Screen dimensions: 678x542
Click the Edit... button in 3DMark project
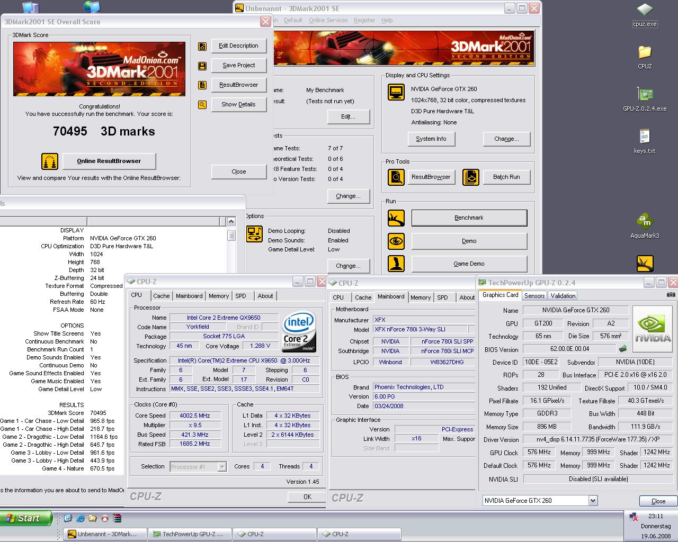[348, 116]
